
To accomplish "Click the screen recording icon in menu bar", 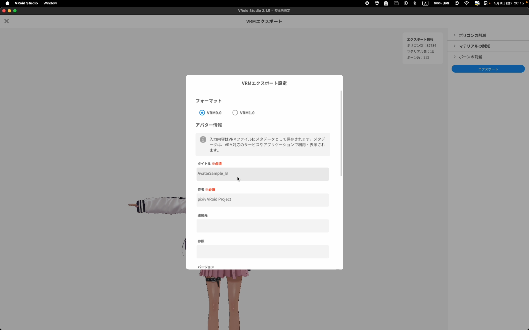I will [367, 3].
